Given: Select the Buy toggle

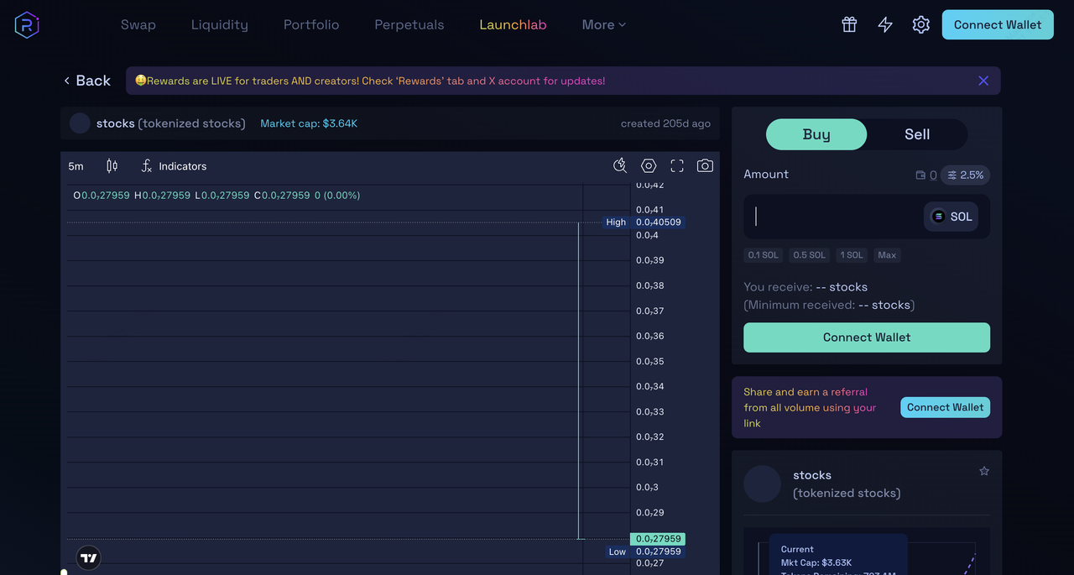Looking at the screenshot, I should pyautogui.click(x=816, y=134).
